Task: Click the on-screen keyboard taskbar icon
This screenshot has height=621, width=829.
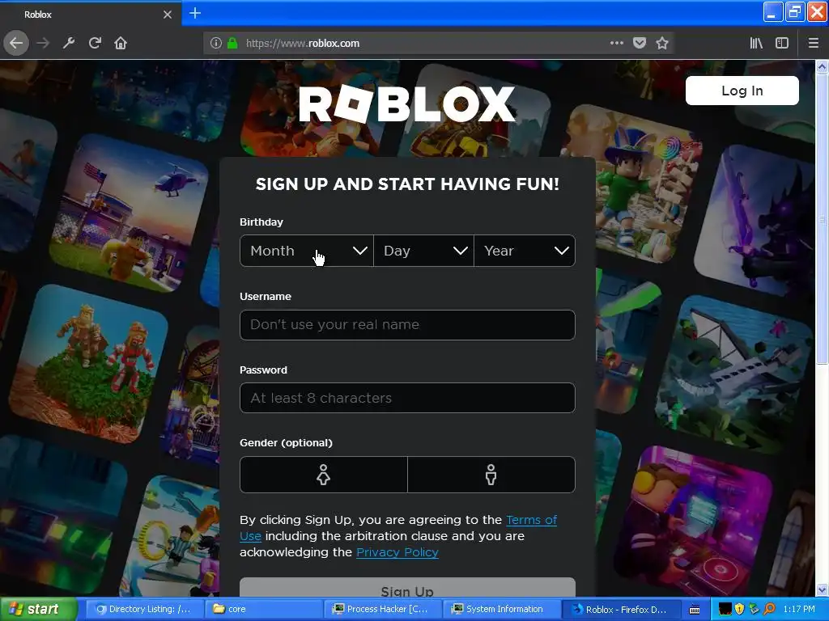Action: point(695,610)
